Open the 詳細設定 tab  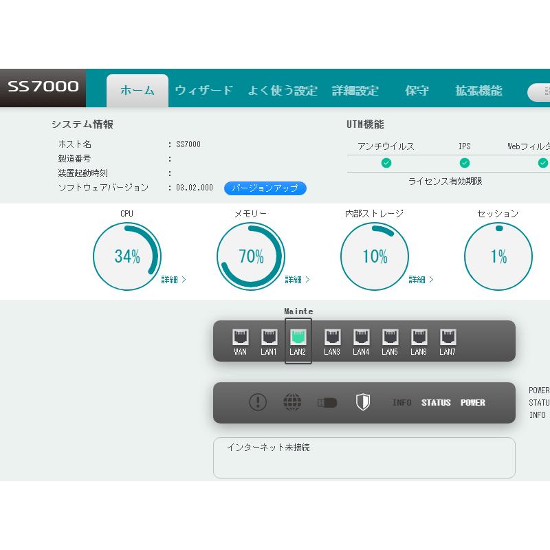coord(355,91)
